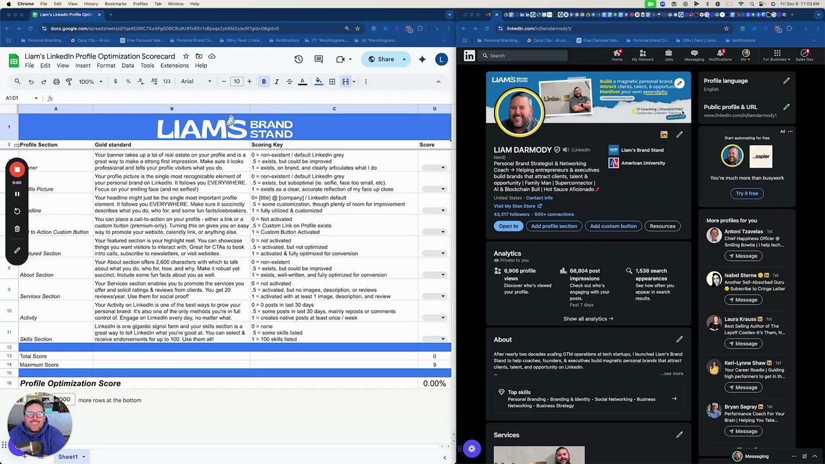This screenshot has height=464, width=825.
Task: Delete the current recording
Action: tap(17, 229)
